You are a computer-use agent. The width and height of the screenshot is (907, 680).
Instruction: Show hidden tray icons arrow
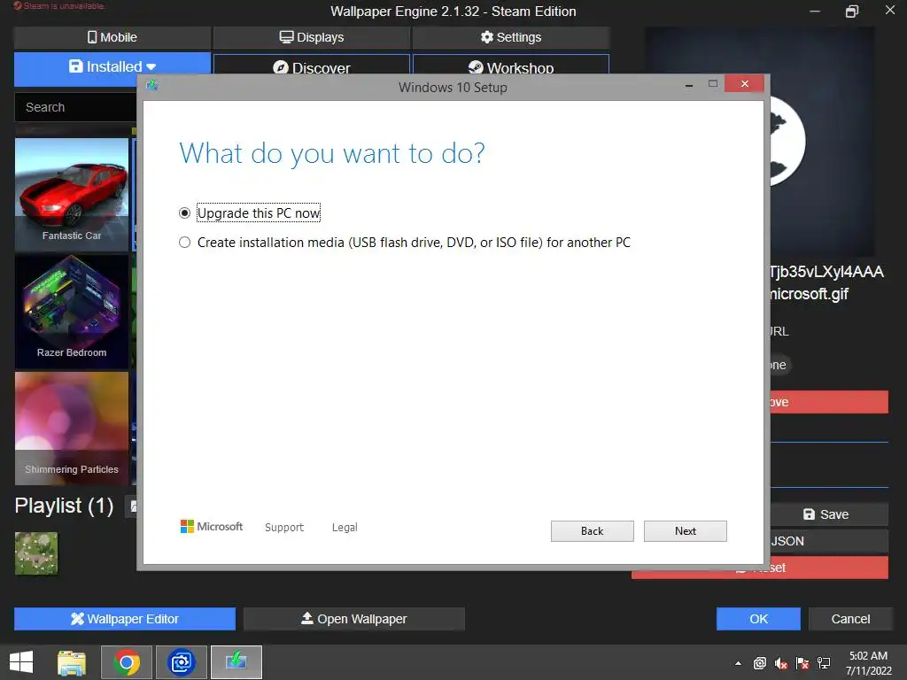[738, 663]
